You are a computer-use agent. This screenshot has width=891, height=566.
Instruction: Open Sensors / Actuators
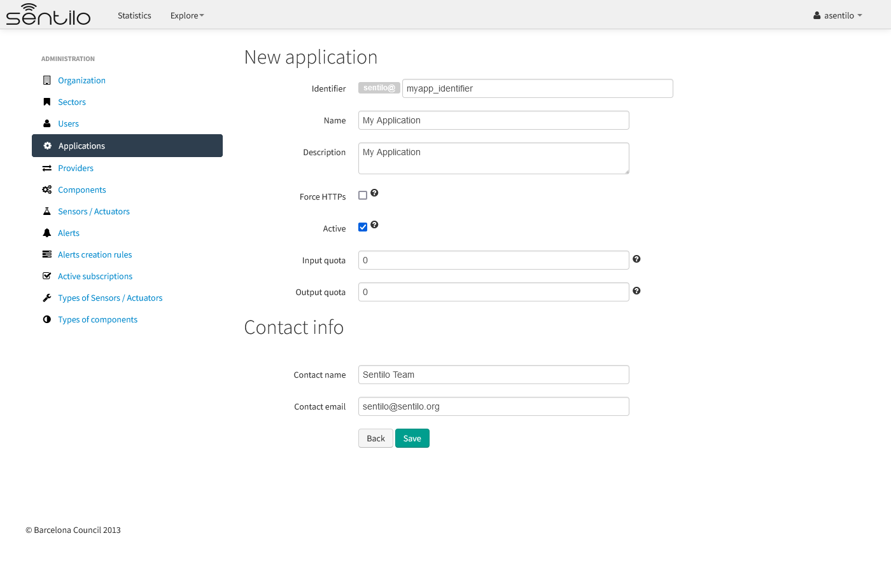point(94,211)
